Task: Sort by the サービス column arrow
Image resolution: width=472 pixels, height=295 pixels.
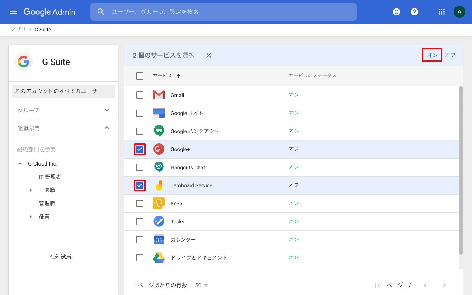Action: tap(178, 76)
